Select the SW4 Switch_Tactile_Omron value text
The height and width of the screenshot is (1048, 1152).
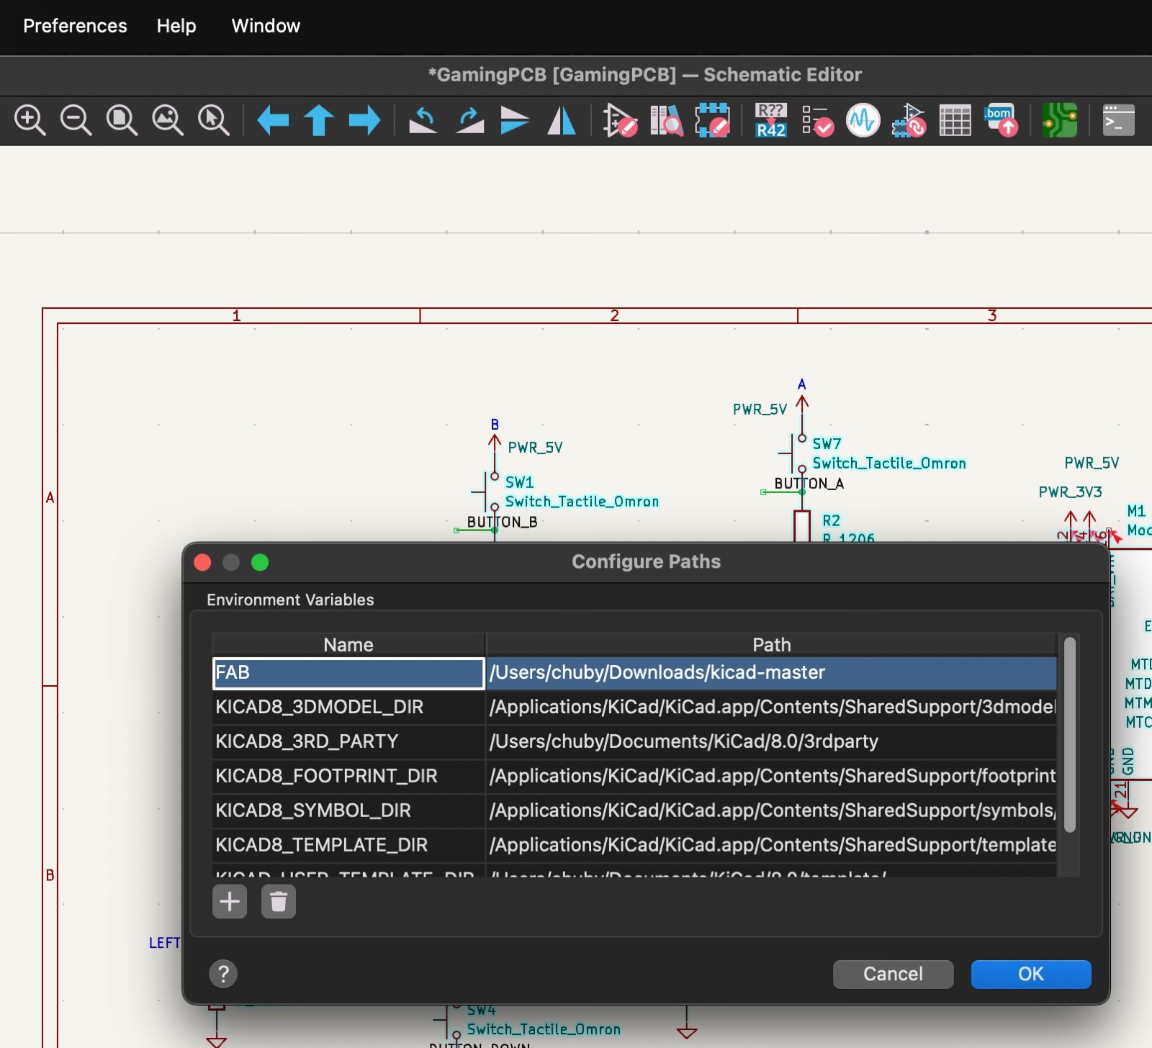[x=544, y=1029]
